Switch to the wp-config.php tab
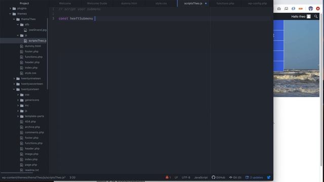 click(257, 4)
